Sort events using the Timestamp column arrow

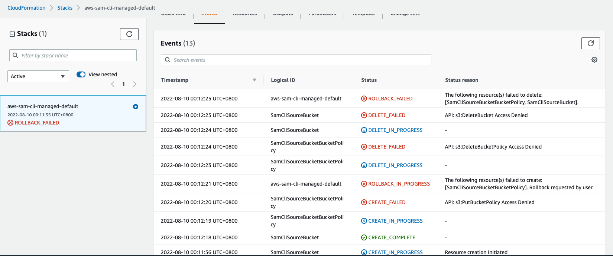(254, 80)
